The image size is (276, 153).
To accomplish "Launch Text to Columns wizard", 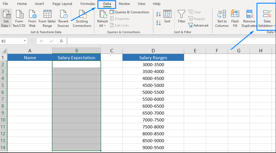I will (x=222, y=19).
